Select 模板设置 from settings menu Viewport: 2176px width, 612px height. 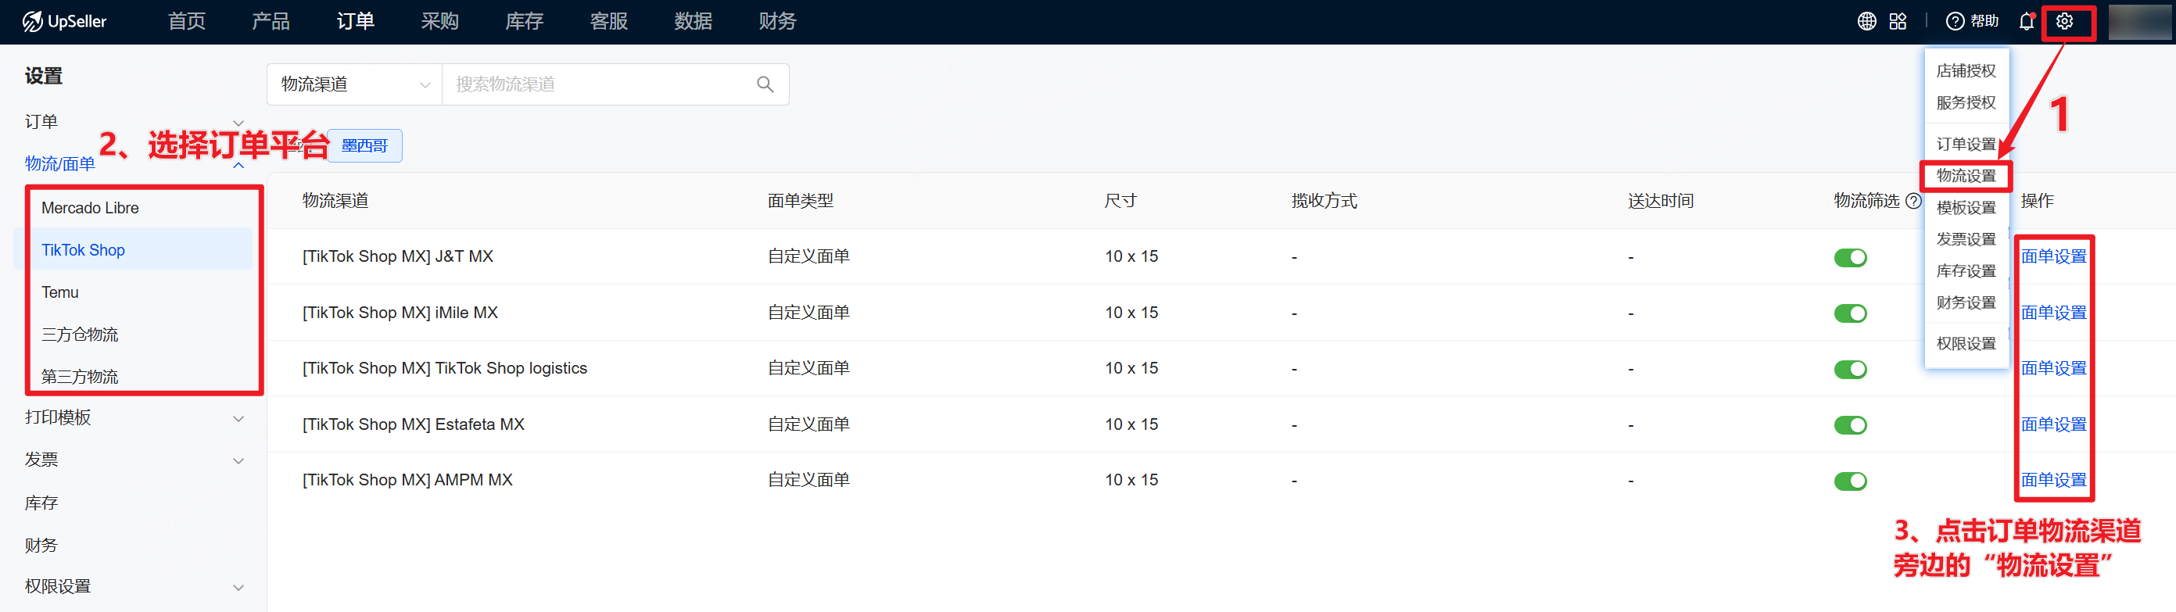click(1965, 208)
